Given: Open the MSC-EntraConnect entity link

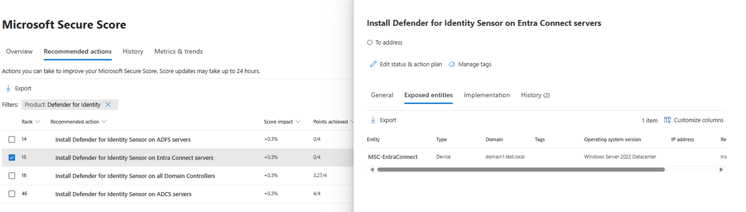Looking at the screenshot, I should coord(393,157).
